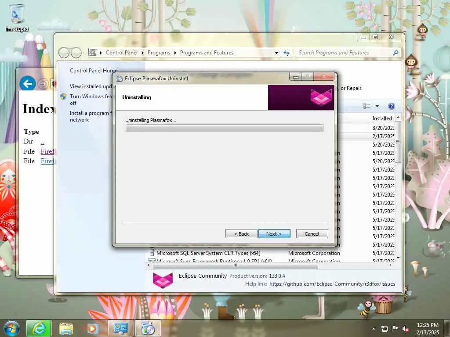Viewport: 450px width, 337px height.
Task: Click the uninstall progress bar
Action: [x=225, y=128]
